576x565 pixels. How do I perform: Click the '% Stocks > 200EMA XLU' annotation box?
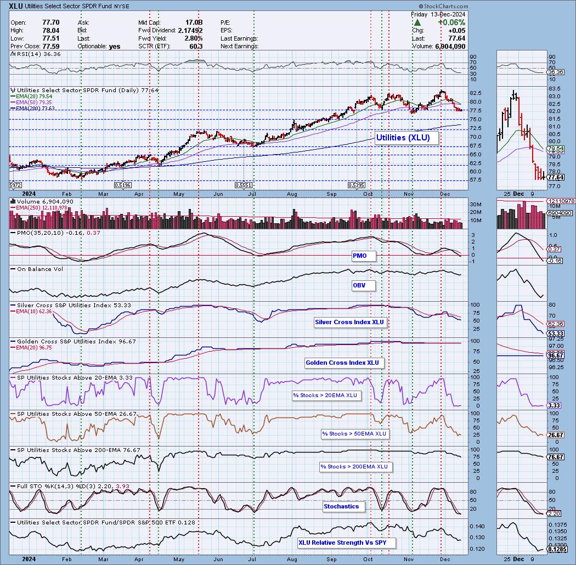(x=355, y=467)
